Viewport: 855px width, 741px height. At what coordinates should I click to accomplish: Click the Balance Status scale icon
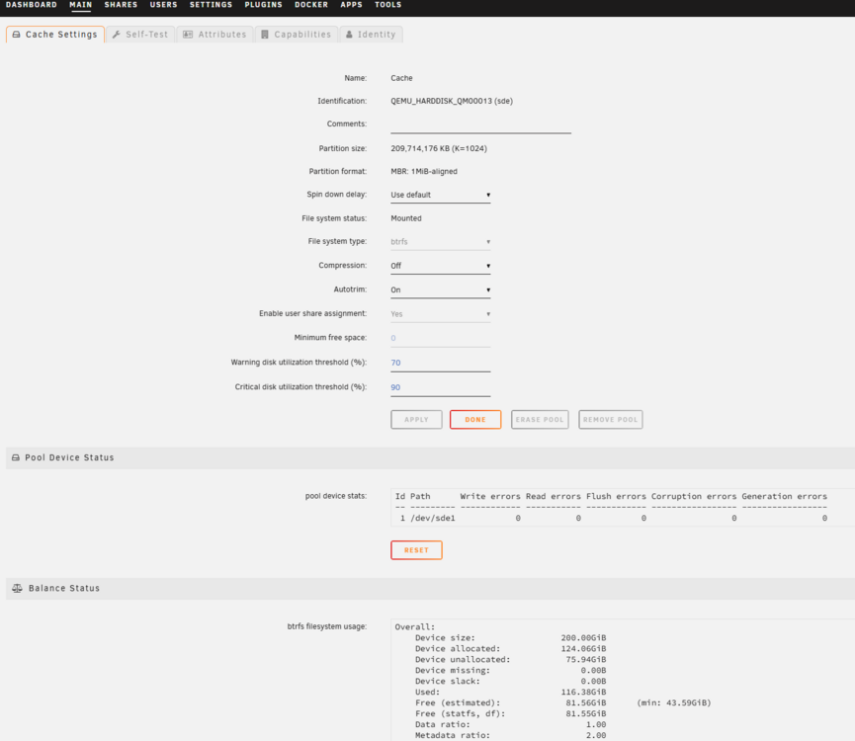click(18, 589)
